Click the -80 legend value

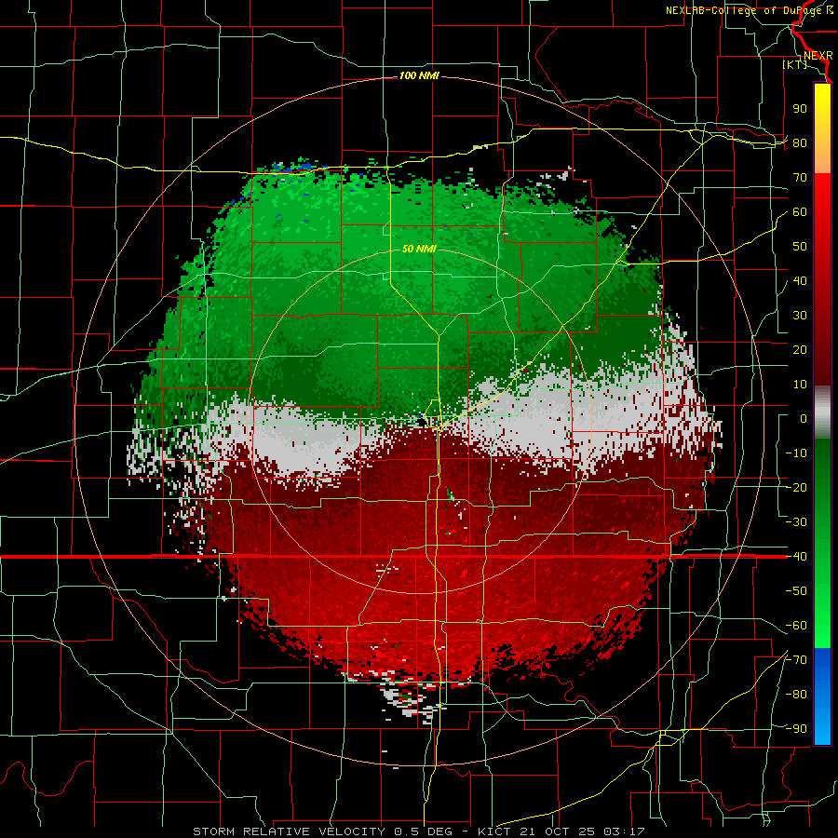[x=796, y=695]
